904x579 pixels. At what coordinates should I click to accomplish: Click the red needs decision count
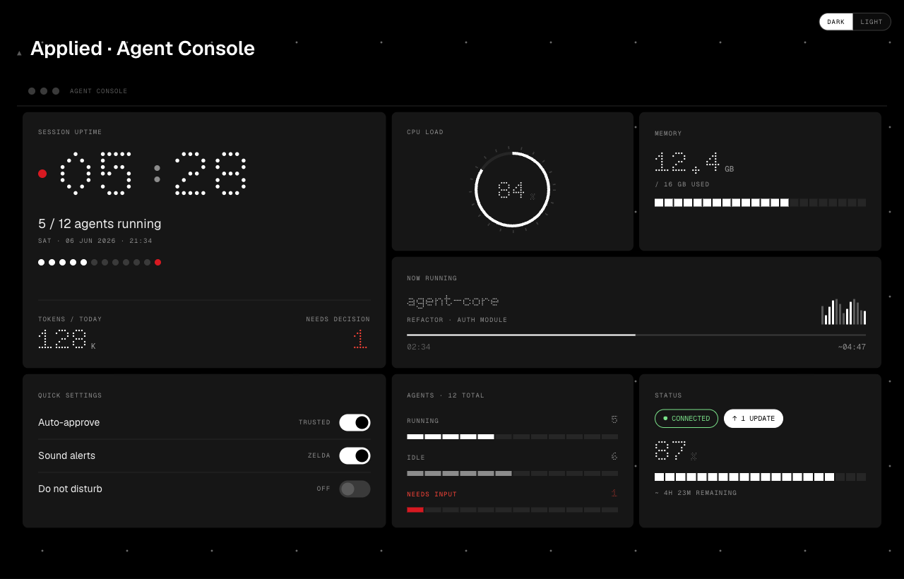tap(359, 339)
